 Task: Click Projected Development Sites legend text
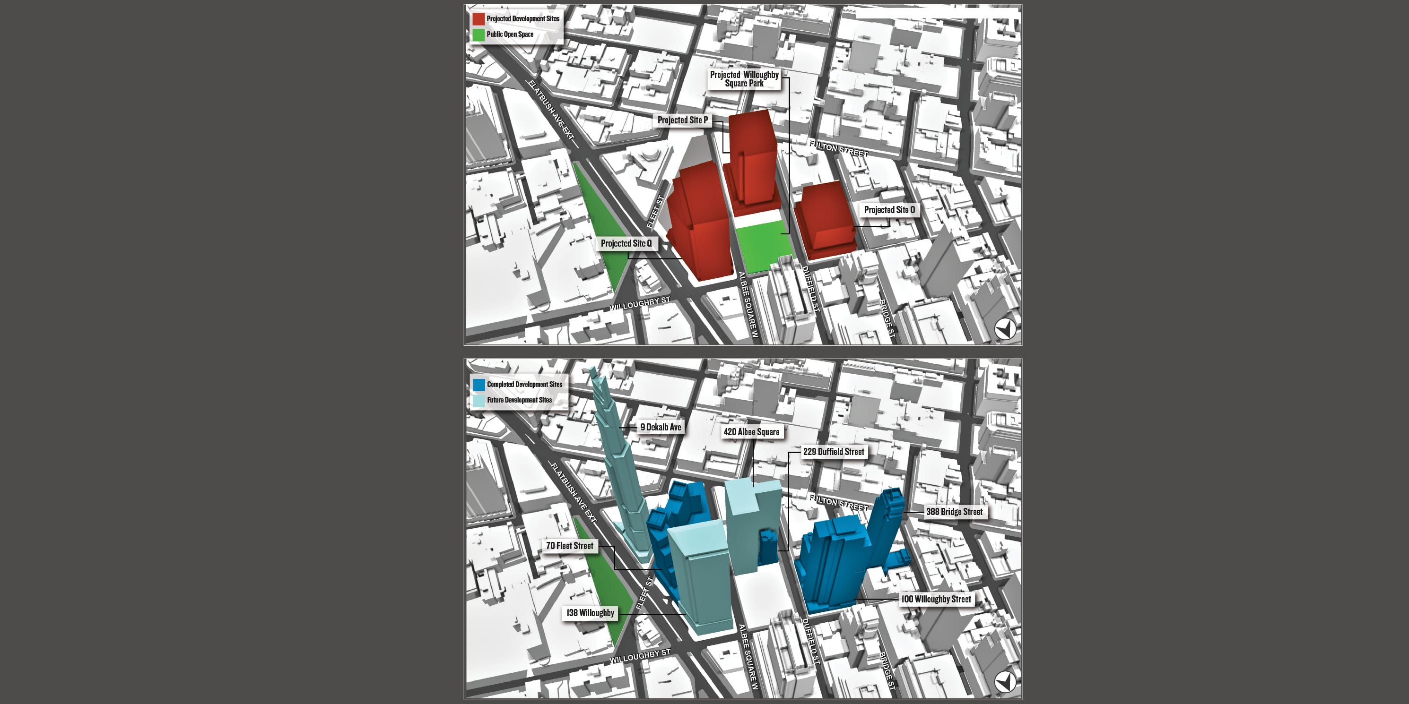pos(523,18)
